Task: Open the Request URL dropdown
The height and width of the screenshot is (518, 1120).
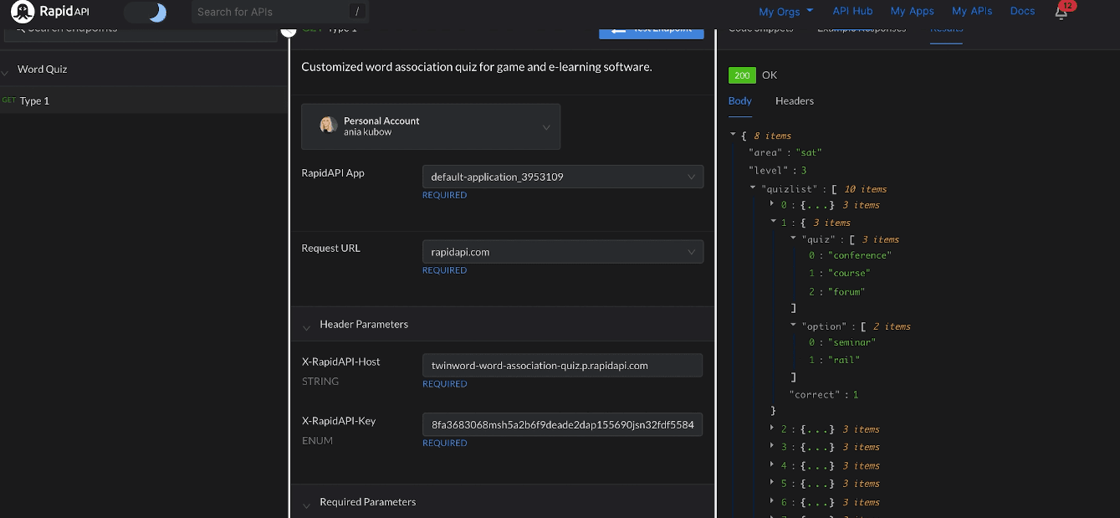Action: 563,252
